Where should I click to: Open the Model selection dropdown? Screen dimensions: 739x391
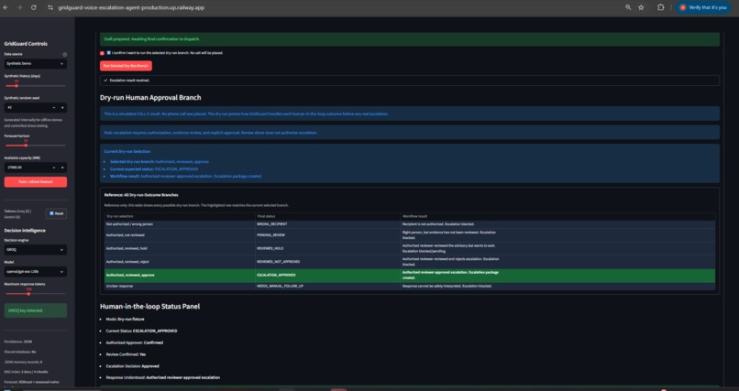(36, 271)
